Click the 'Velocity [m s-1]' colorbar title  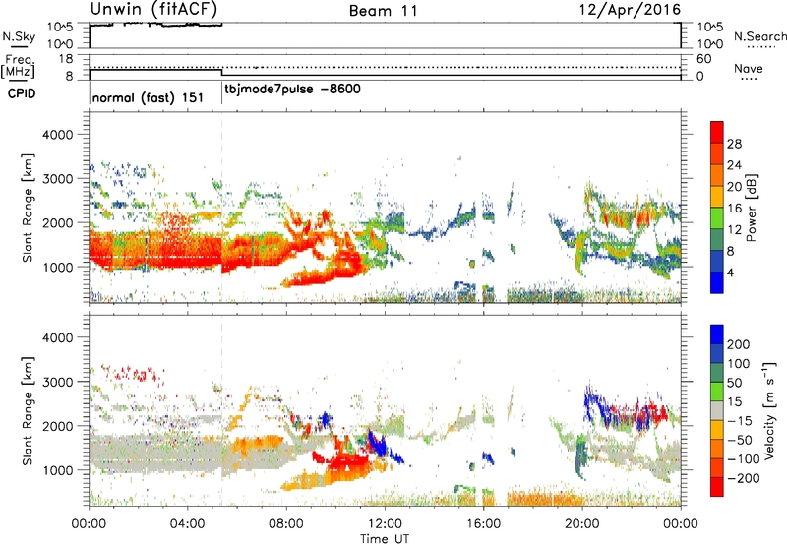tap(769, 411)
